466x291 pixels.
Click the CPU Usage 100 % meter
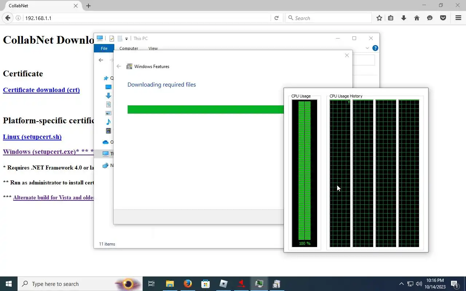pyautogui.click(x=304, y=174)
